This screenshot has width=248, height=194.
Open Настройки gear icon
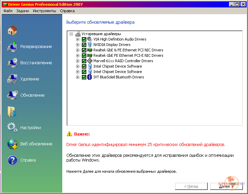[x=13, y=128]
